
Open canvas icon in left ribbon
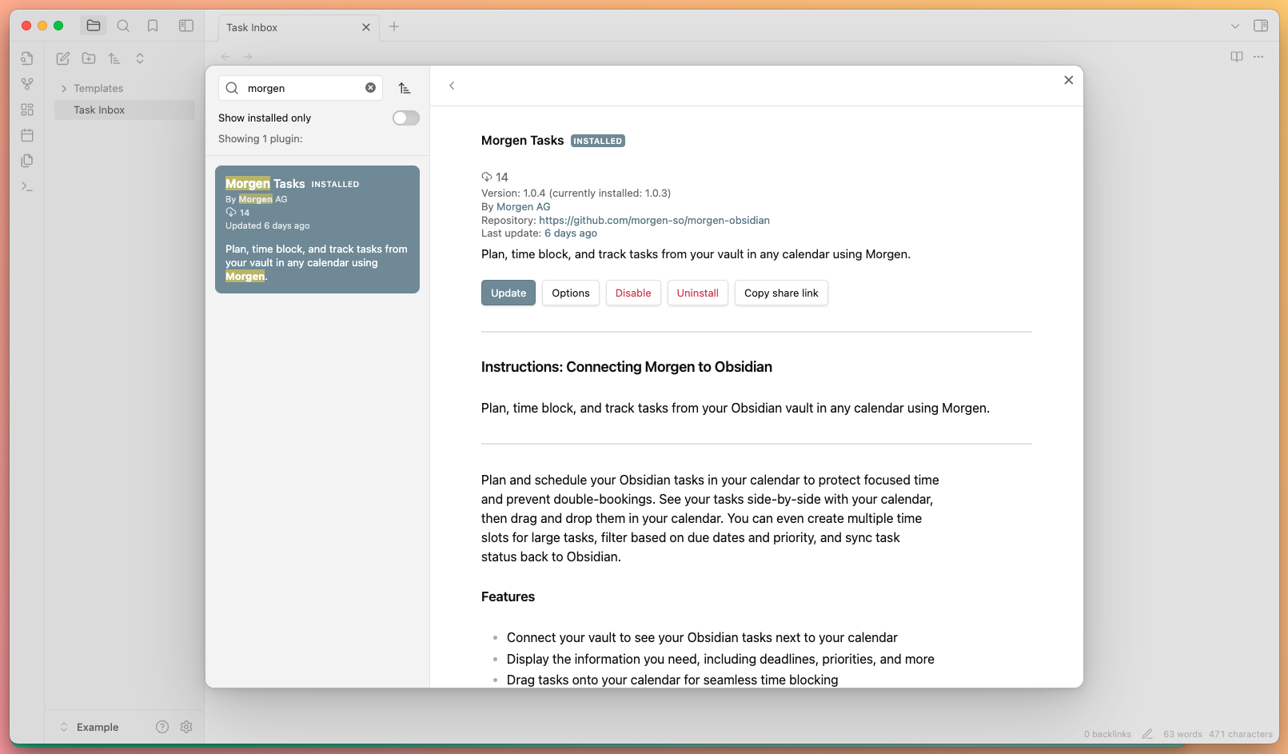pyautogui.click(x=27, y=110)
